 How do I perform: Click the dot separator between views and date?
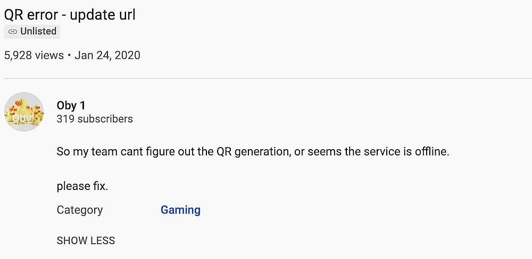[x=69, y=55]
